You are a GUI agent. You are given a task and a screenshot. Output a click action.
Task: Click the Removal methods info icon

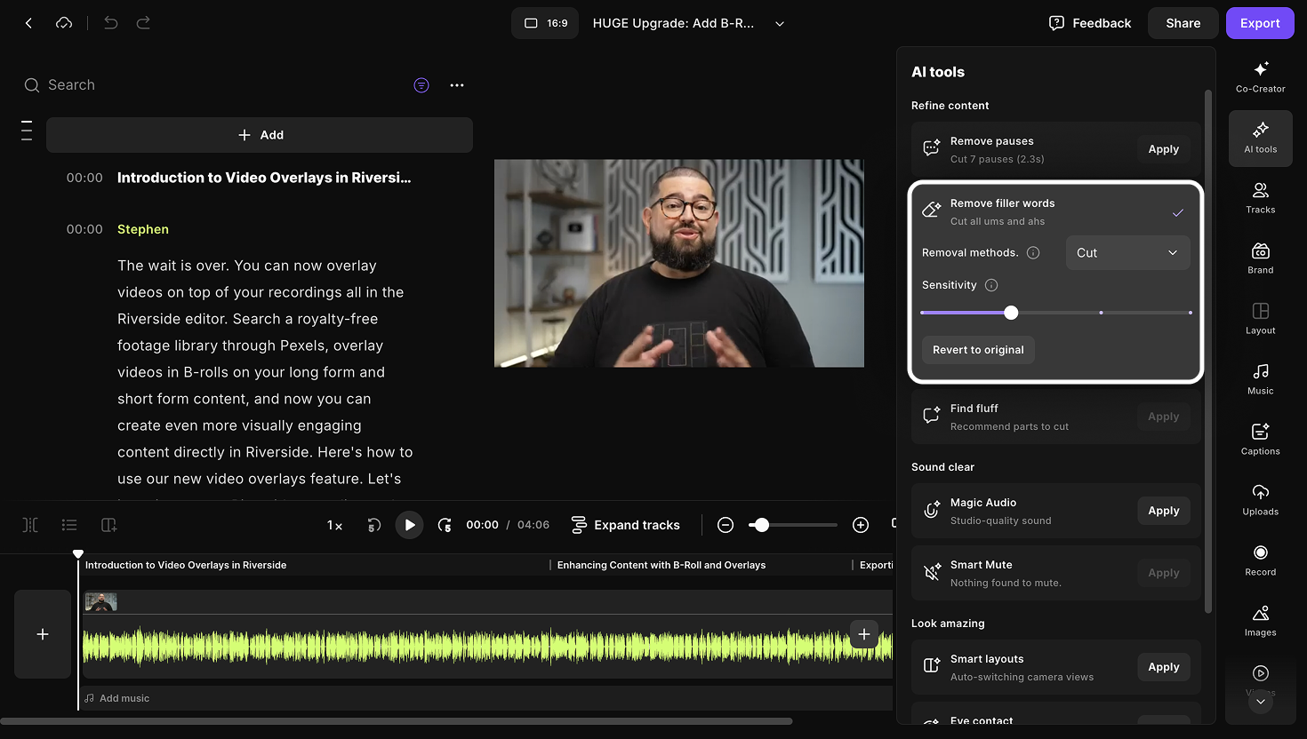(x=1033, y=253)
